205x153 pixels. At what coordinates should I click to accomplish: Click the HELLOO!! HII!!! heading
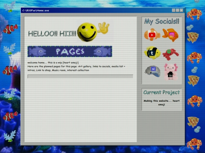tap(52, 34)
